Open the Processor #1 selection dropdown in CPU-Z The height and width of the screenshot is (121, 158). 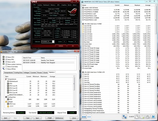point(53,42)
